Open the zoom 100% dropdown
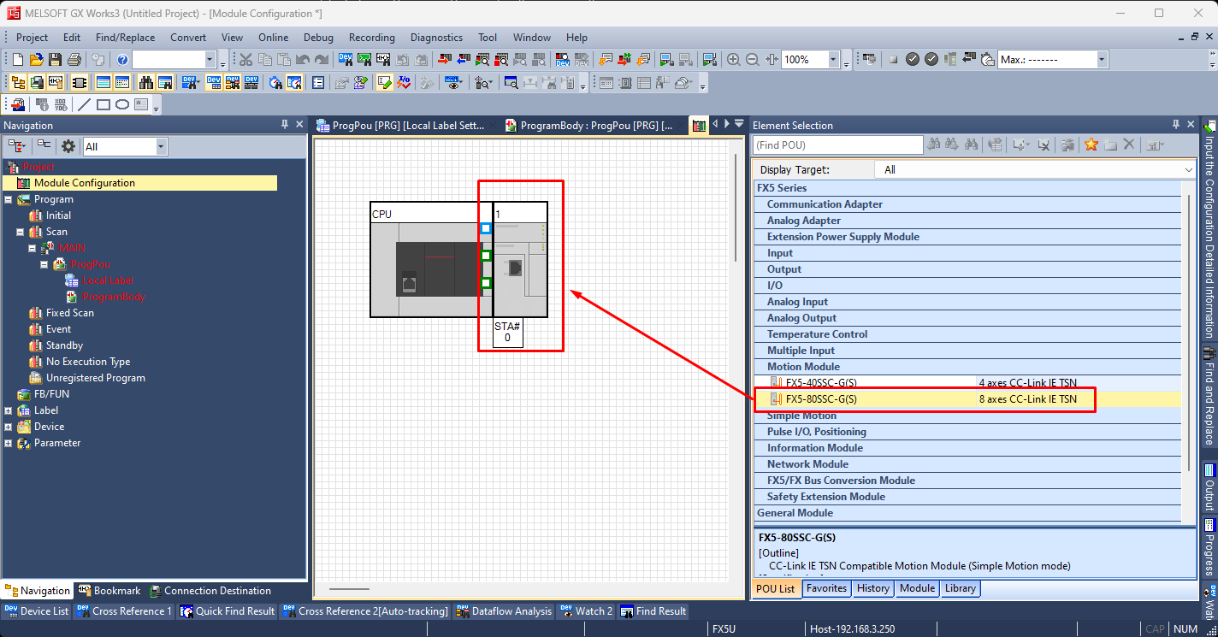Screen dimensions: 1218x637 833,60
